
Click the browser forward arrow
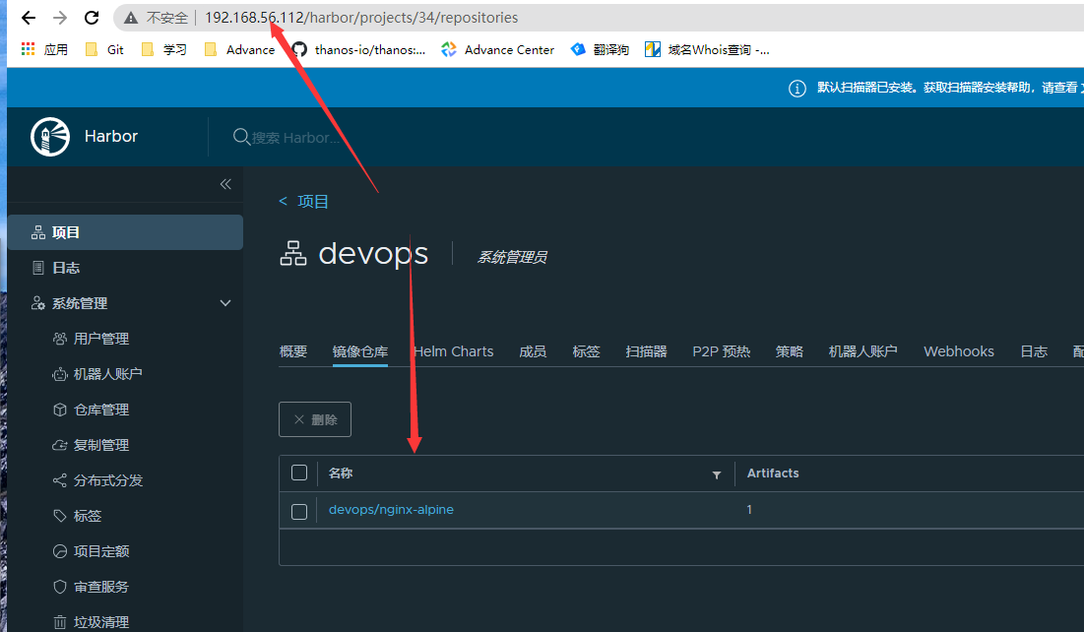click(x=60, y=18)
